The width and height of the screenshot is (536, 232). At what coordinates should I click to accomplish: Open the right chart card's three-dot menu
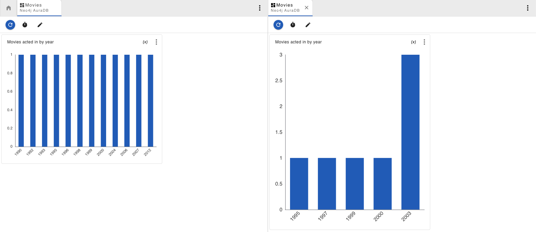pos(424,42)
